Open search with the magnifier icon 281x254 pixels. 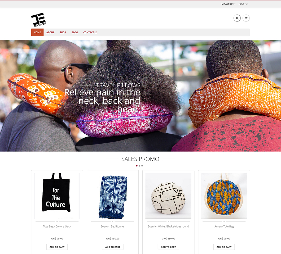tap(237, 18)
